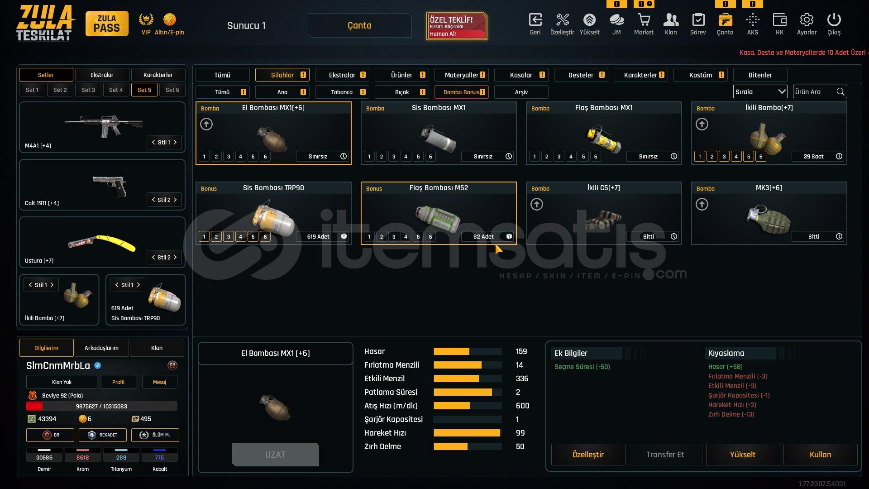This screenshot has height=489, width=869.
Task: Next style arrow for Sis Bombası TRP90 Stil 1
Action: tap(138, 285)
